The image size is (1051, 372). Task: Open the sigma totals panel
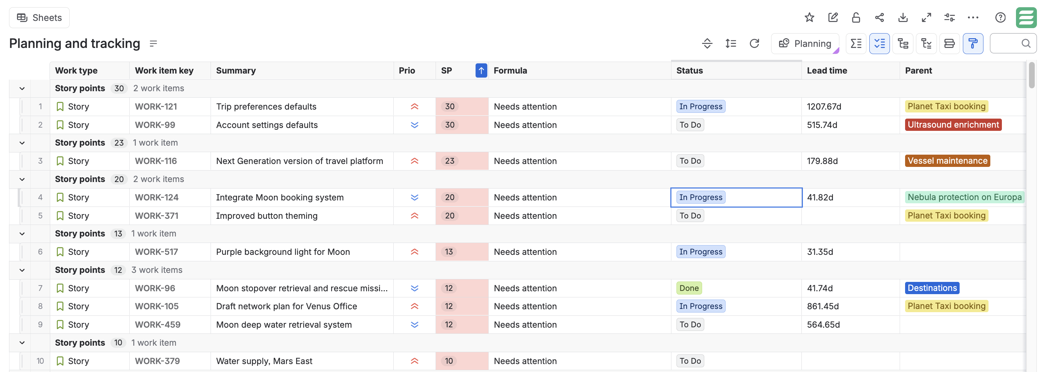tap(856, 44)
